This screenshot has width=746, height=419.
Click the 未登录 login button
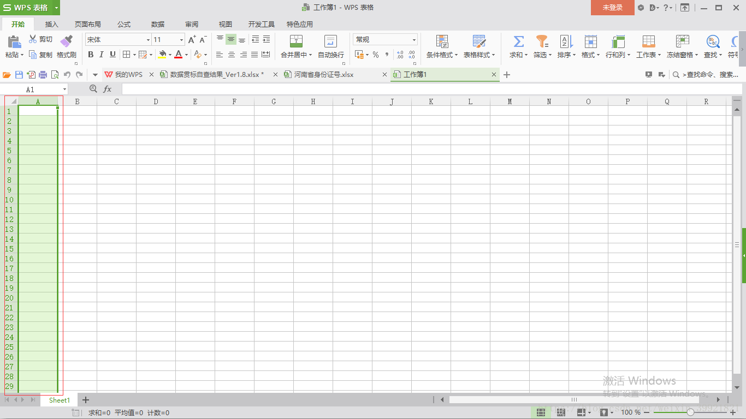pyautogui.click(x=613, y=8)
